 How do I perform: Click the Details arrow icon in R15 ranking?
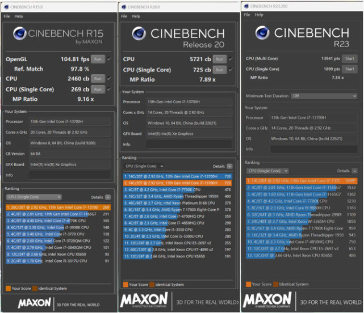click(x=108, y=197)
